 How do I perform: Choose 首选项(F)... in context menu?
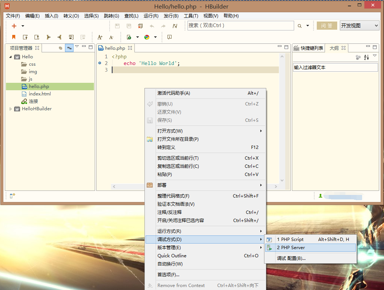pos(205,275)
